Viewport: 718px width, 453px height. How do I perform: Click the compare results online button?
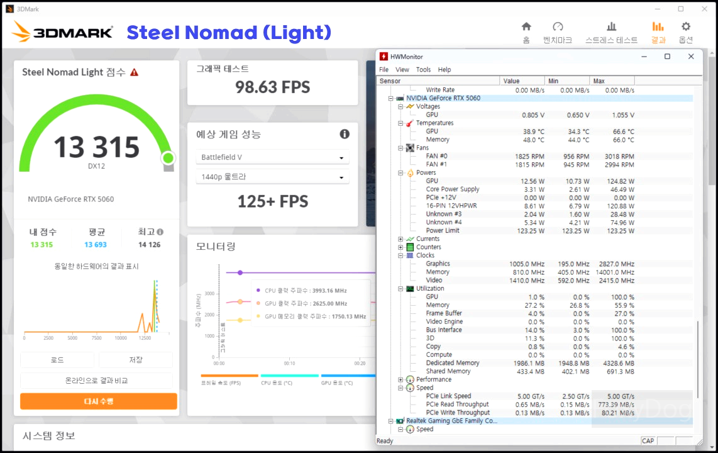click(x=97, y=381)
